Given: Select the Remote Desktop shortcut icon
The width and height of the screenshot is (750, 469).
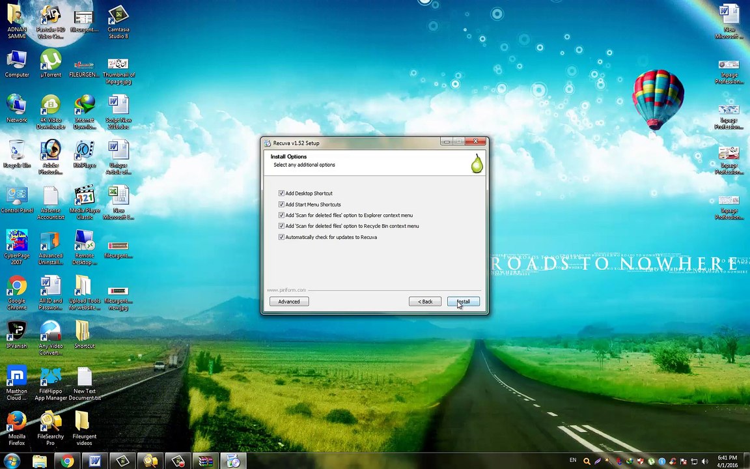Looking at the screenshot, I should 84,247.
